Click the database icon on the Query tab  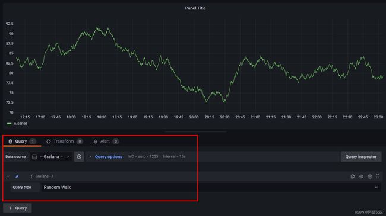10,141
